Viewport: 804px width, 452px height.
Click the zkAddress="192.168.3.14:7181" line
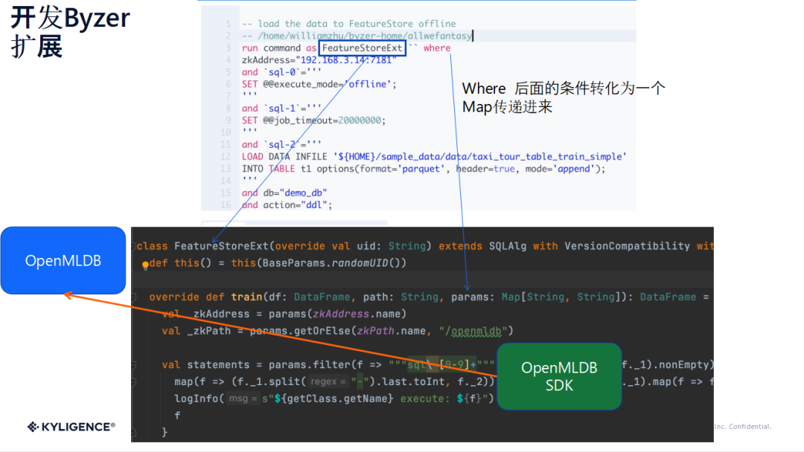coord(319,60)
